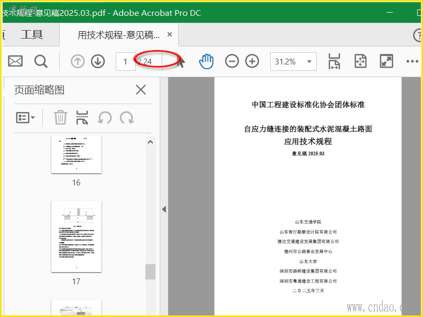Image resolution: width=423 pixels, height=317 pixels.
Task: Click 意见稿 2025.03 text on page
Action: pyautogui.click(x=308, y=154)
